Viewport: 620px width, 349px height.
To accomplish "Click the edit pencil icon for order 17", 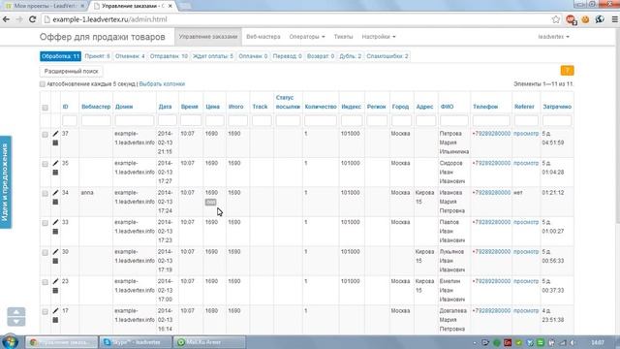I will click(55, 311).
